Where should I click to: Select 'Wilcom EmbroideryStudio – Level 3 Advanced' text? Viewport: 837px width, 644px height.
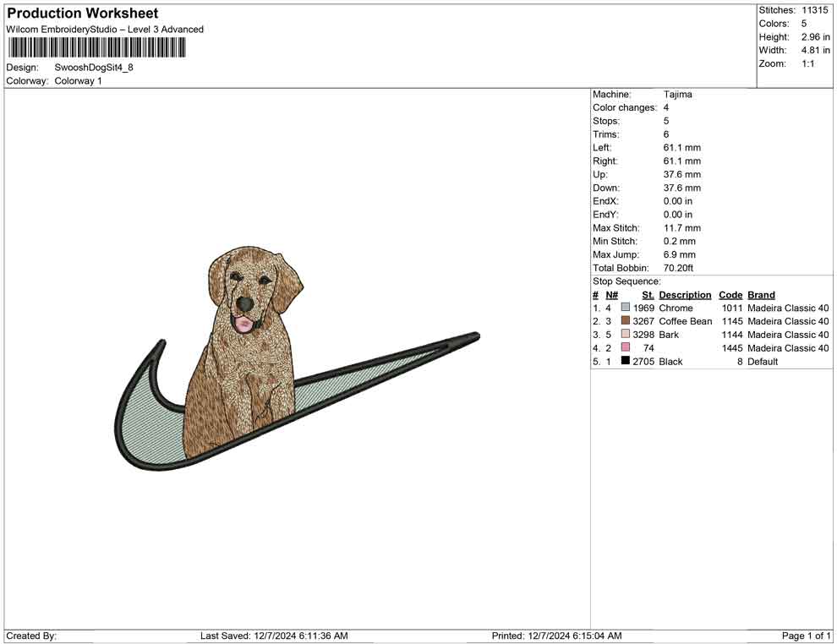coord(105,30)
